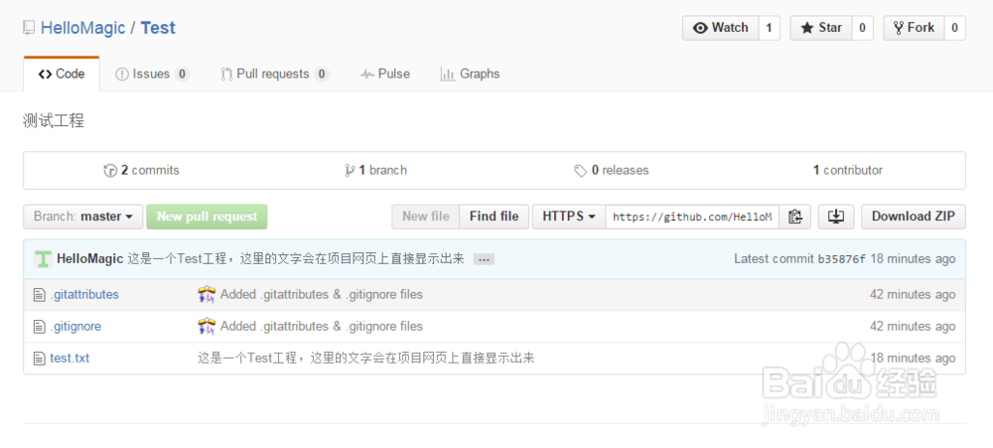Open the .gitattributes file

click(x=84, y=295)
